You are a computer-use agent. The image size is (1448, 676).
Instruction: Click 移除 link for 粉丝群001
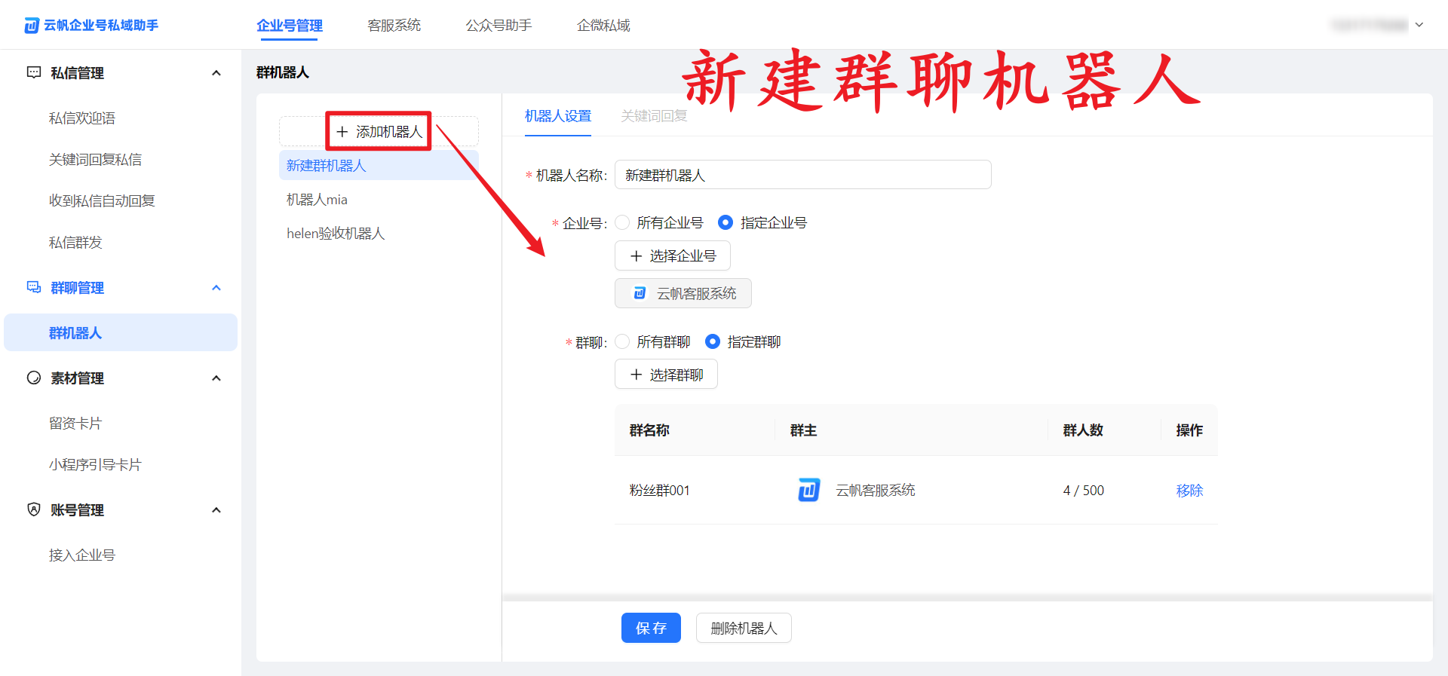coord(1189,491)
